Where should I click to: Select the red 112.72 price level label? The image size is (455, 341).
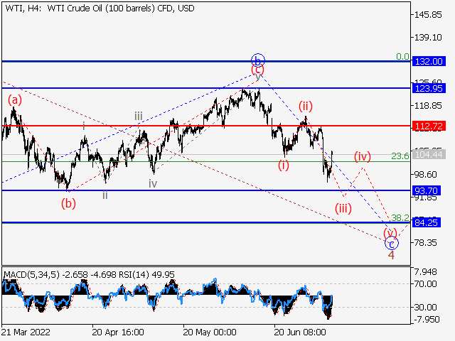pos(429,126)
